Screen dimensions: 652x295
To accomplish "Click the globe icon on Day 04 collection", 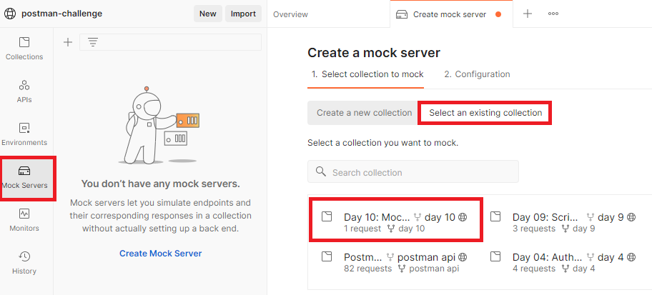I will 631,257.
